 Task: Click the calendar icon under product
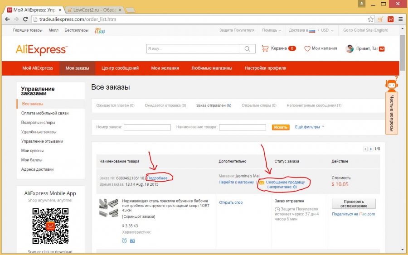tap(132, 241)
